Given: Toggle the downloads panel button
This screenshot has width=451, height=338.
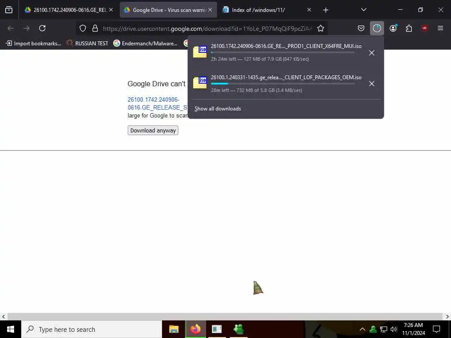Looking at the screenshot, I should click(377, 28).
